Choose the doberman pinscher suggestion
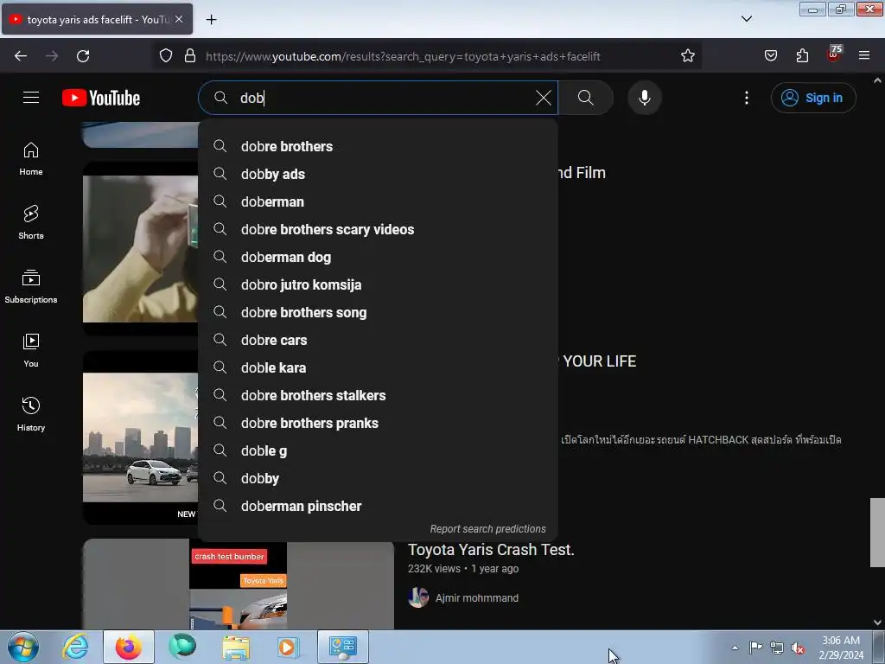This screenshot has height=664, width=885. click(379, 506)
